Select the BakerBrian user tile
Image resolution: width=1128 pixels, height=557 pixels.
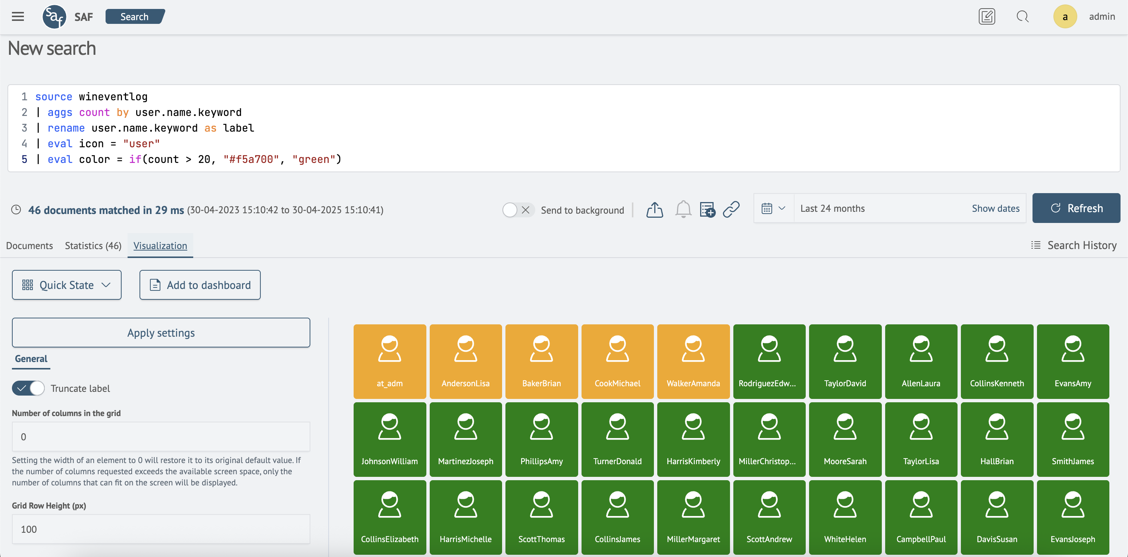click(542, 361)
